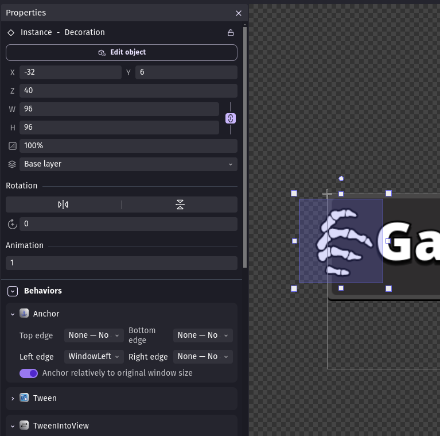
Task: Click the Properties panel scrollbar
Action: 245,146
